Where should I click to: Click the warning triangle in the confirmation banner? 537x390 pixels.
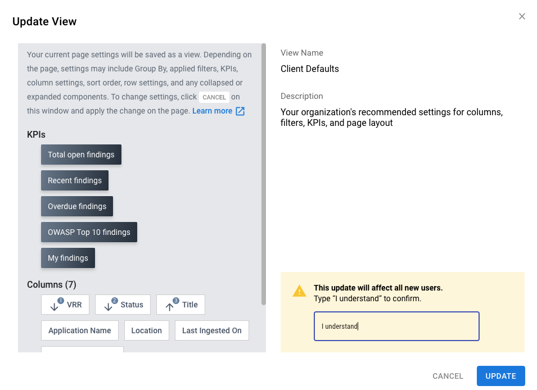point(299,291)
